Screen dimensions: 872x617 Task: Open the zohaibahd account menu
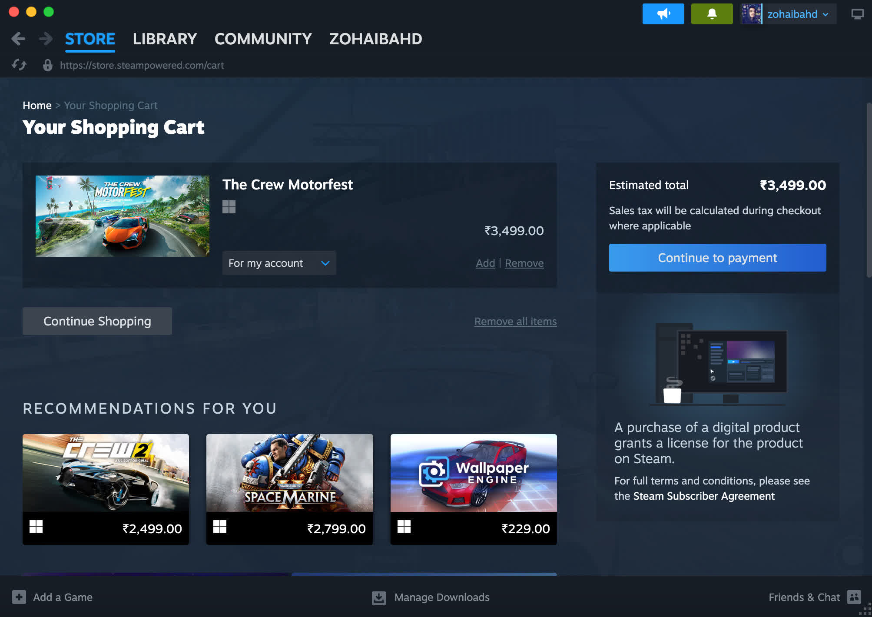(793, 14)
